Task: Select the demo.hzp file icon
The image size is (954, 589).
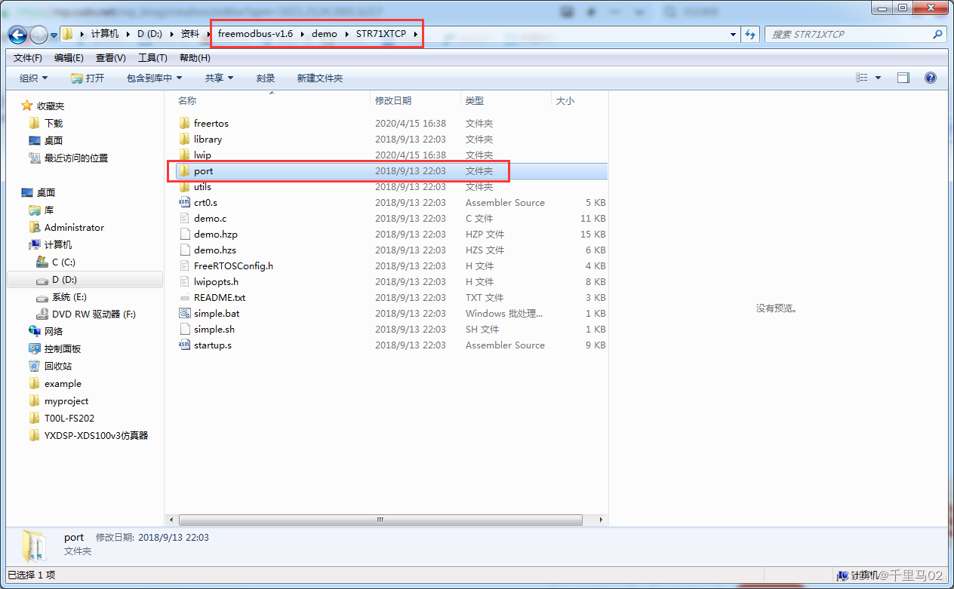Action: 184,234
